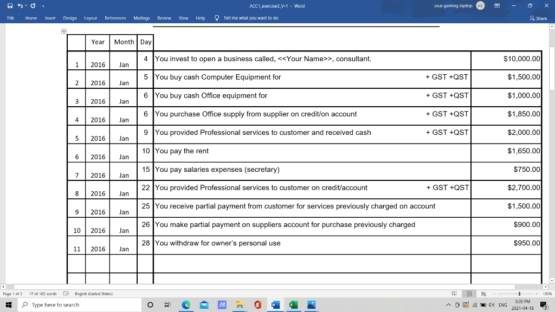Open Excel from the taskbar
555x312 pixels.
(x=293, y=304)
